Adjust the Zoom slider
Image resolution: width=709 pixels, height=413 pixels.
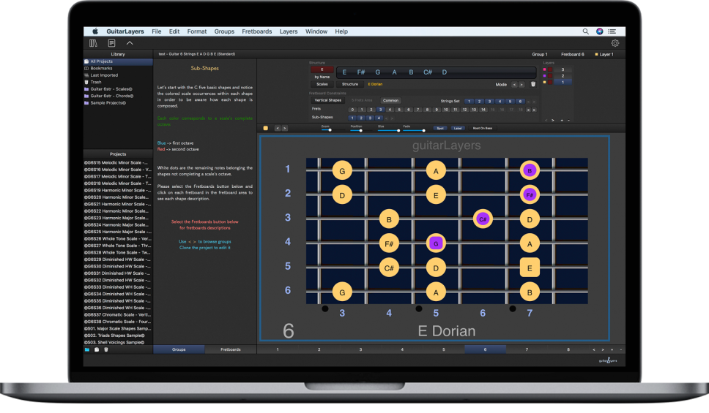tap(330, 130)
